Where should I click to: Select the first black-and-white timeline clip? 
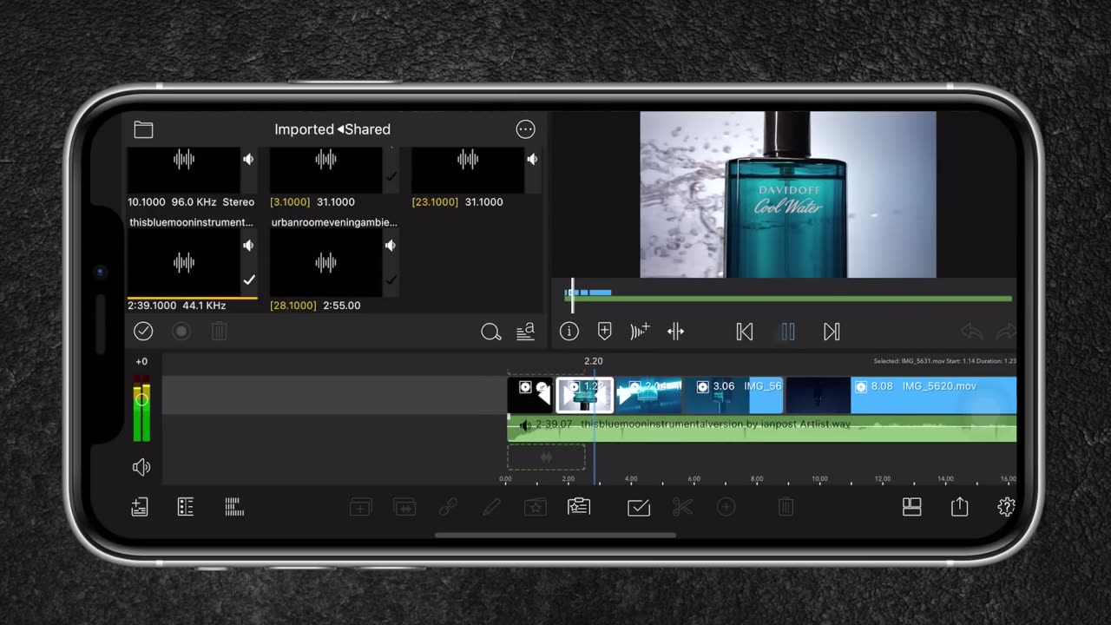tap(530, 395)
